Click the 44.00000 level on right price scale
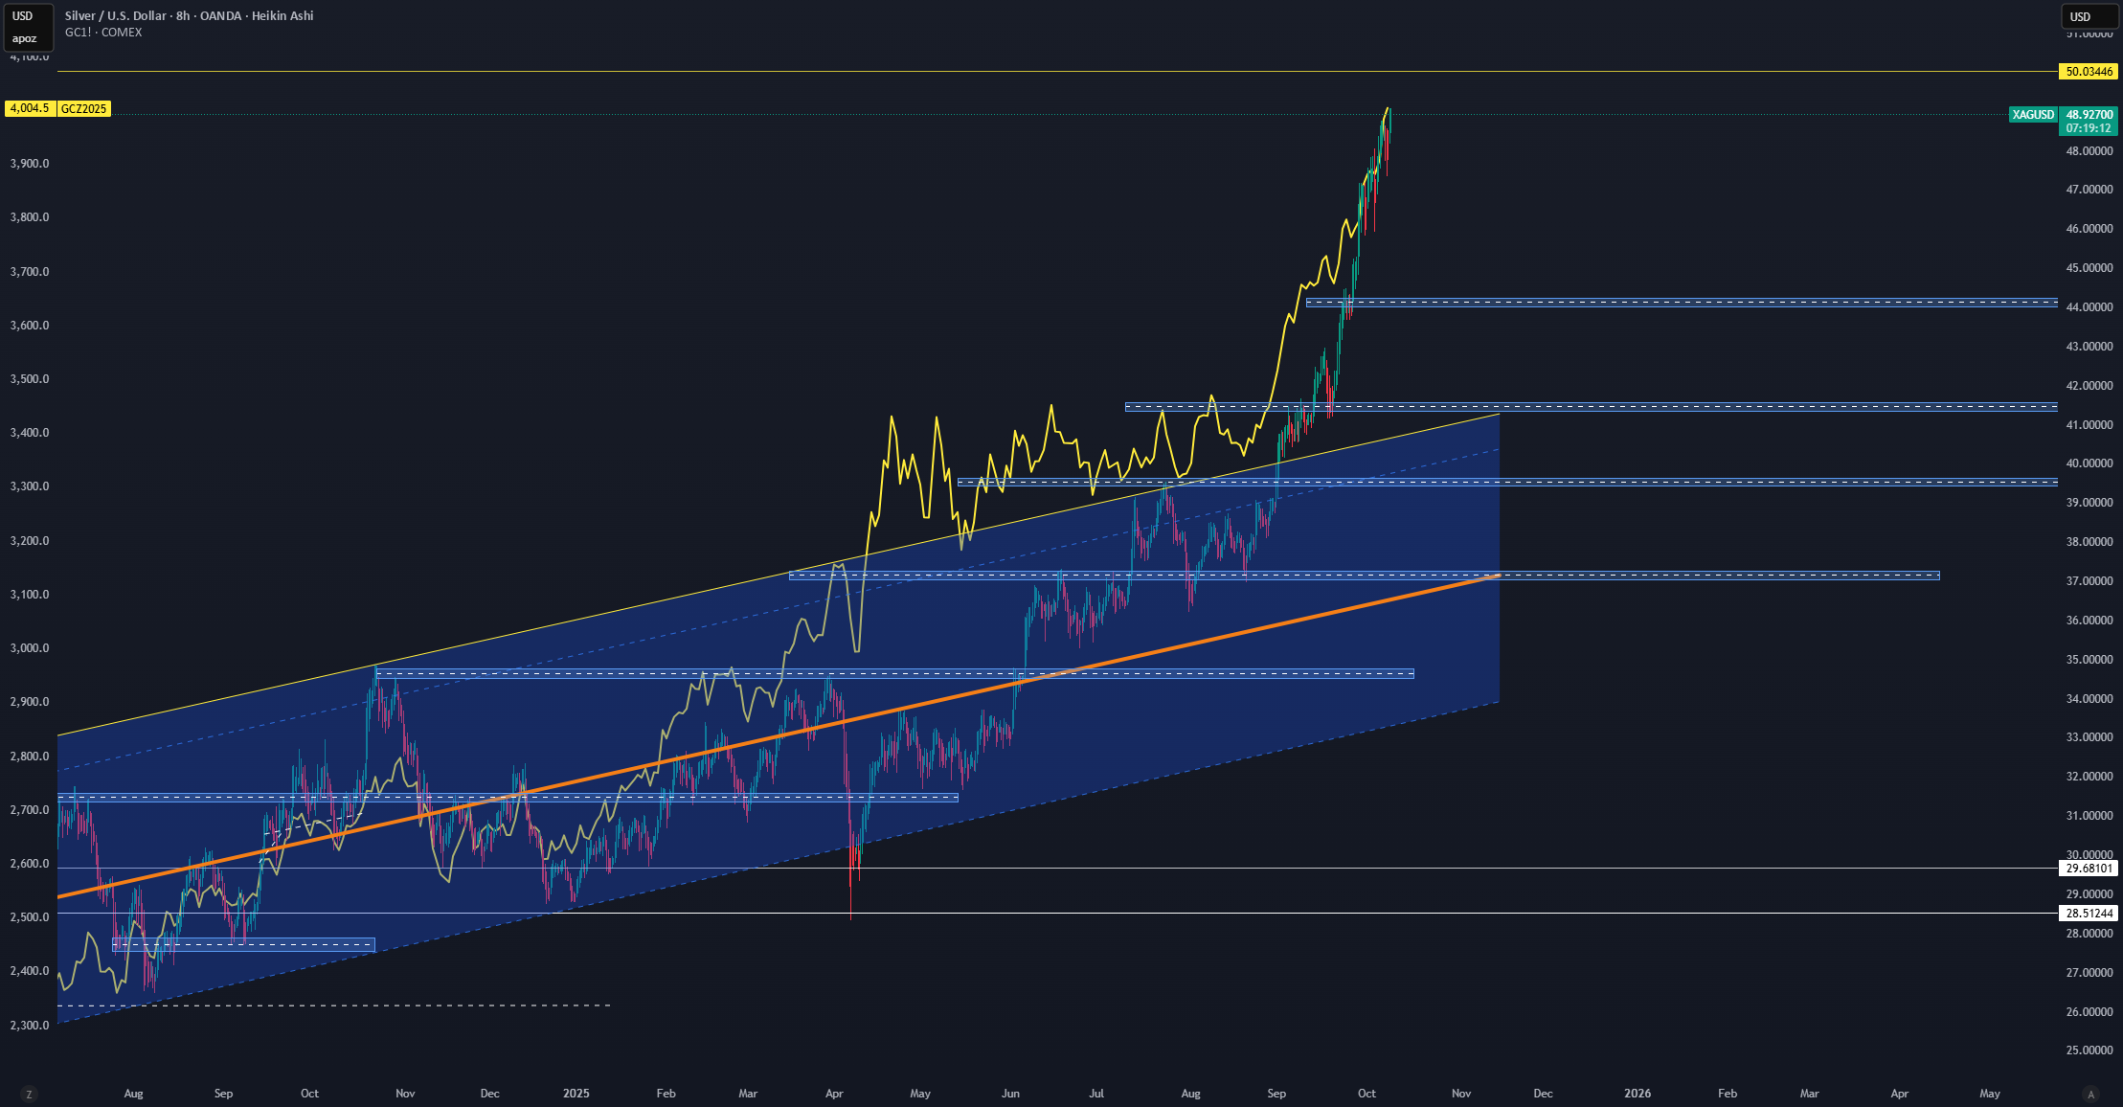Viewport: 2123px width, 1107px height. tap(2089, 307)
